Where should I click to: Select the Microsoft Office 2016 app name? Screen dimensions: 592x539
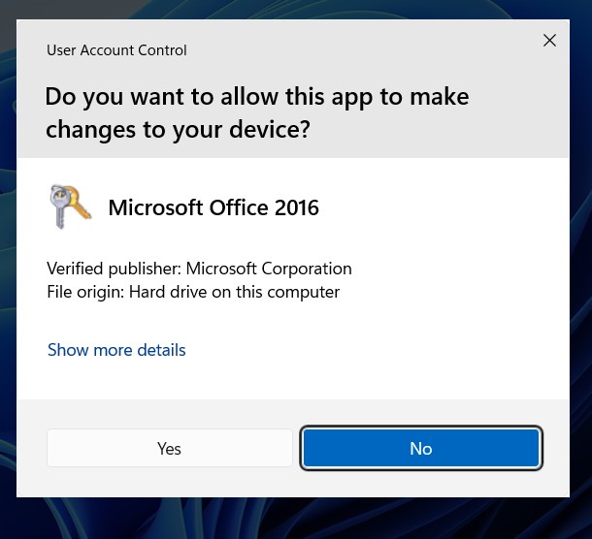(x=214, y=207)
